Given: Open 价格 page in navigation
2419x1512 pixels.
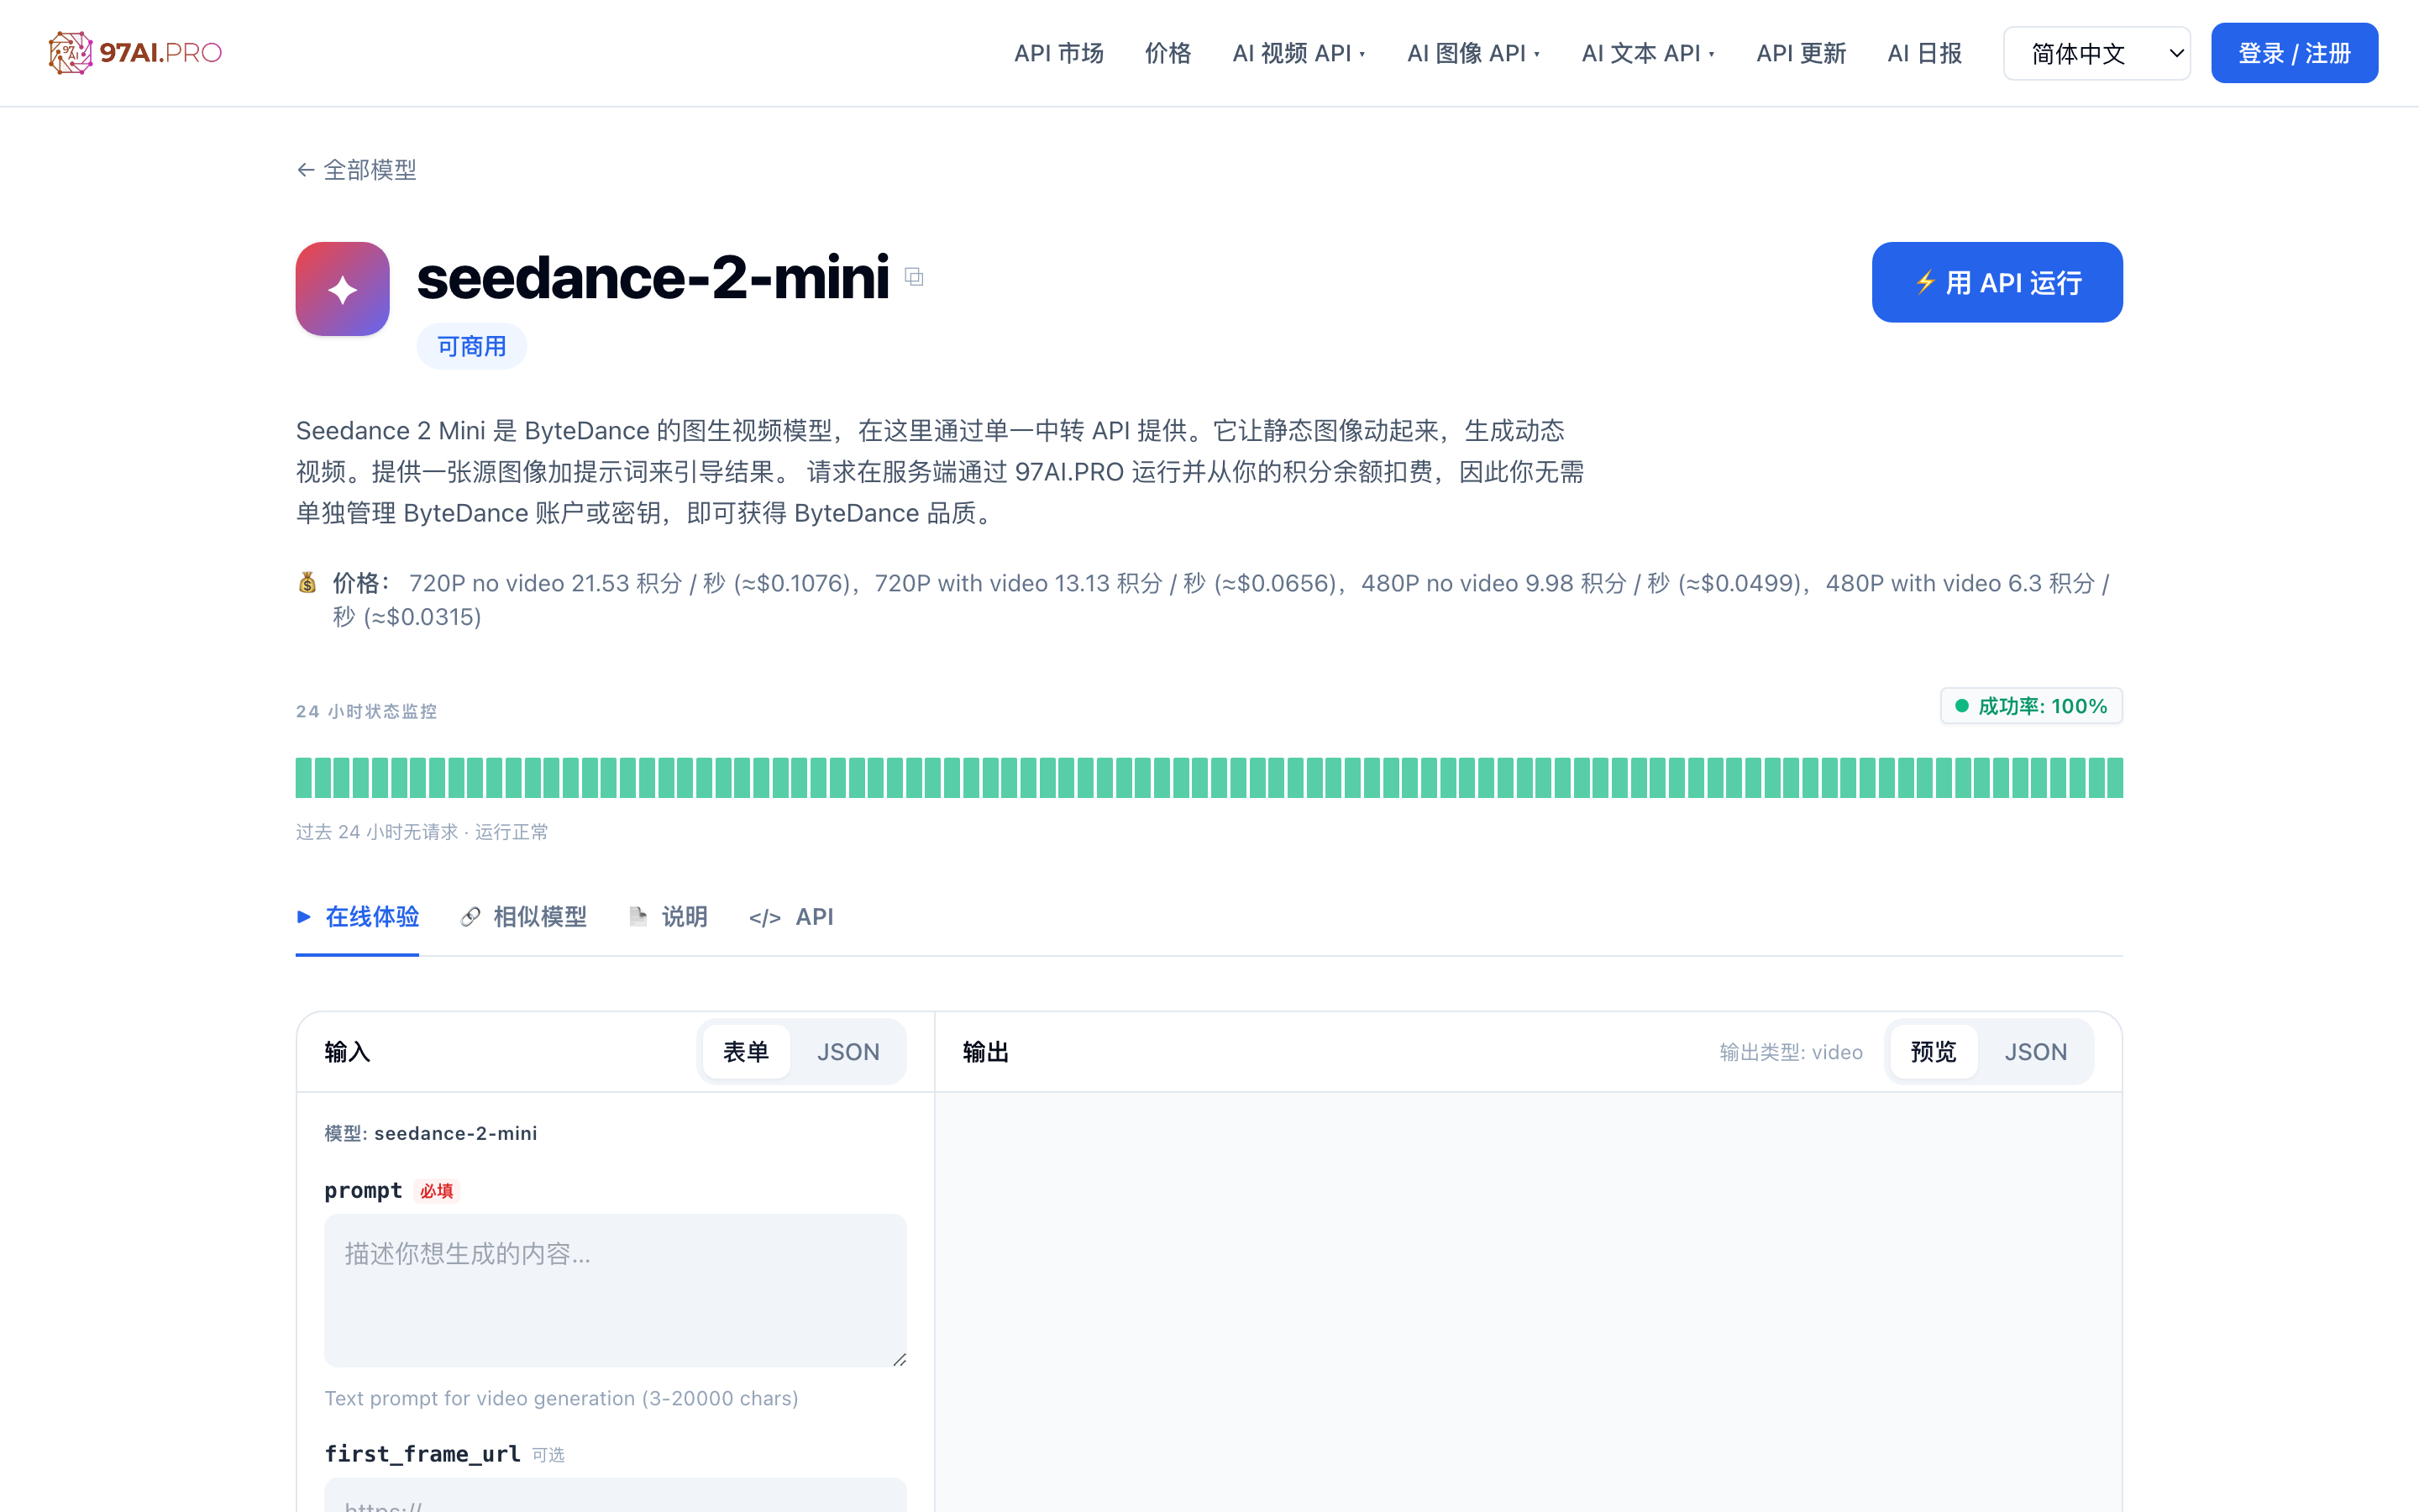Looking at the screenshot, I should click(1168, 53).
